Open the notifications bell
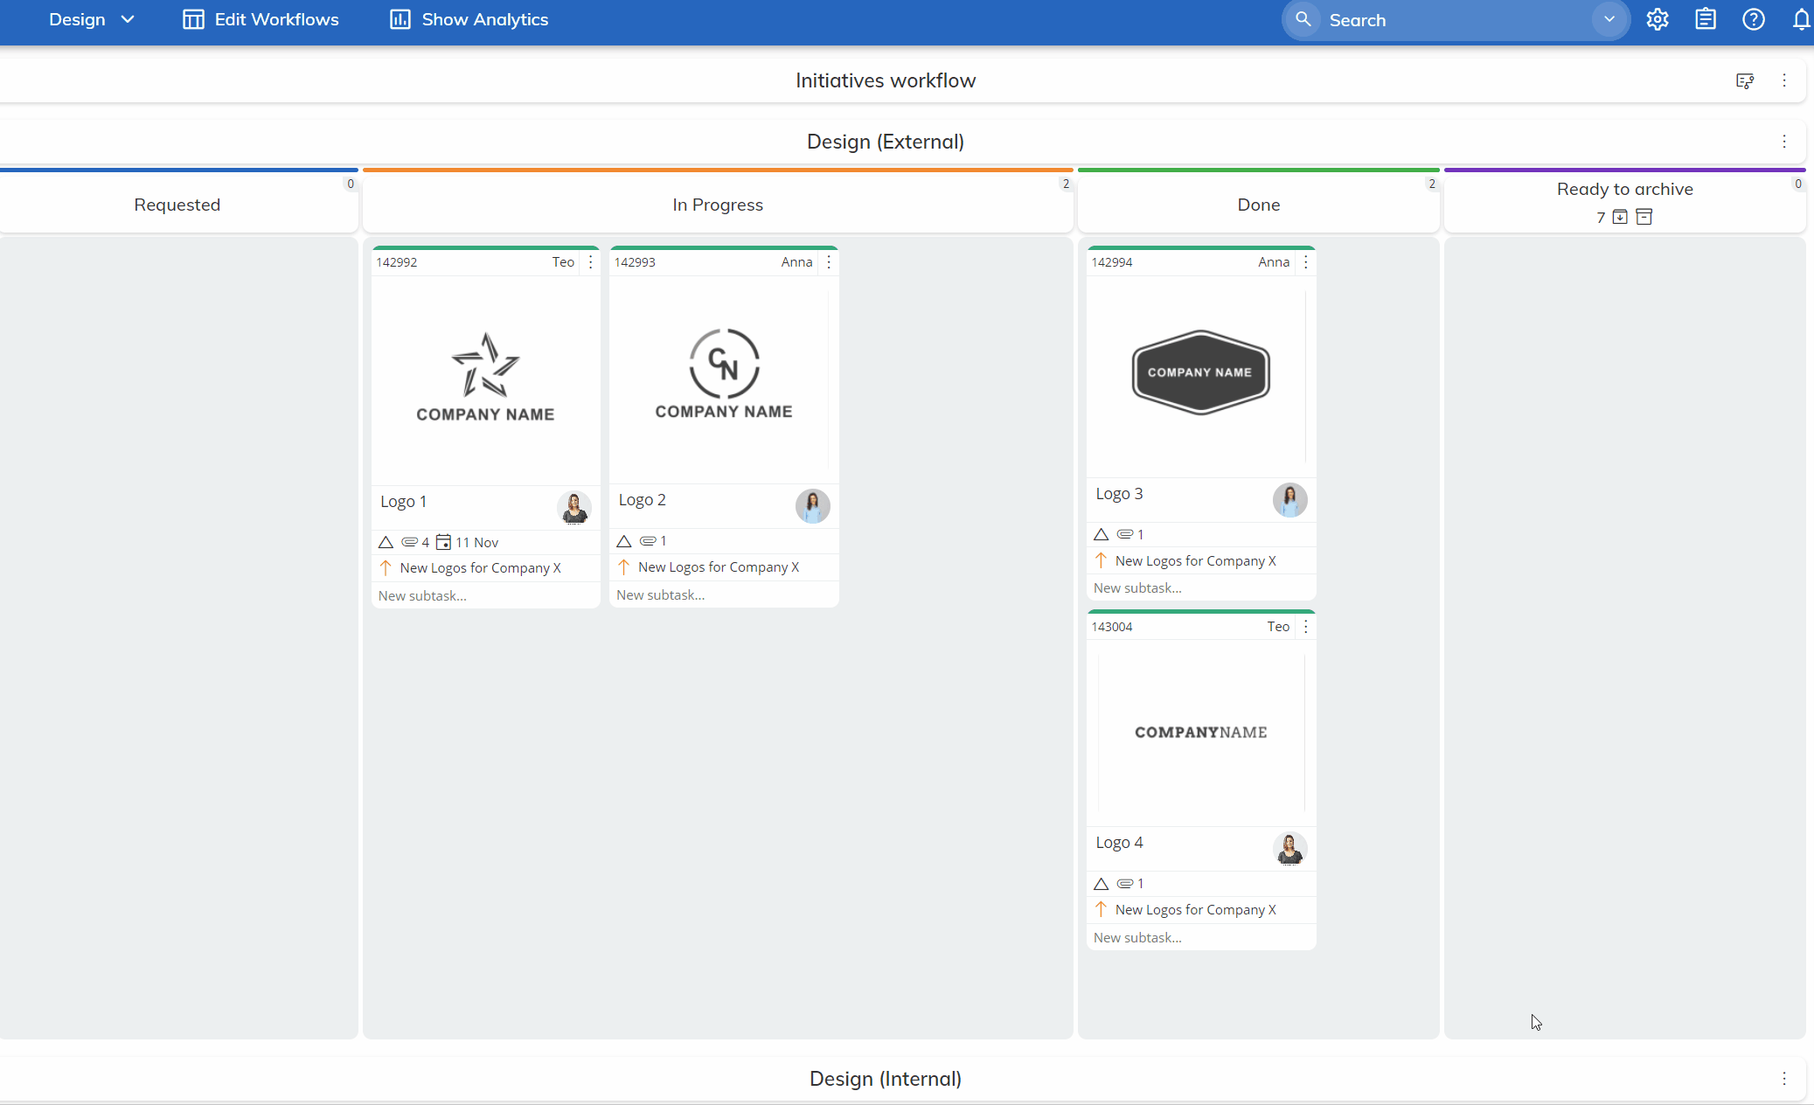 [x=1800, y=19]
